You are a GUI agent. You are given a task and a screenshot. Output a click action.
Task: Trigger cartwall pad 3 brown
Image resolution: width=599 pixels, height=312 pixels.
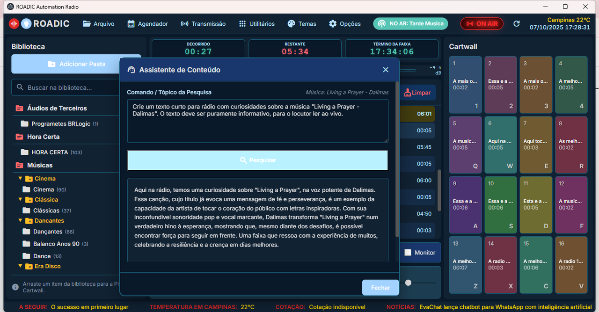pyautogui.click(x=536, y=84)
